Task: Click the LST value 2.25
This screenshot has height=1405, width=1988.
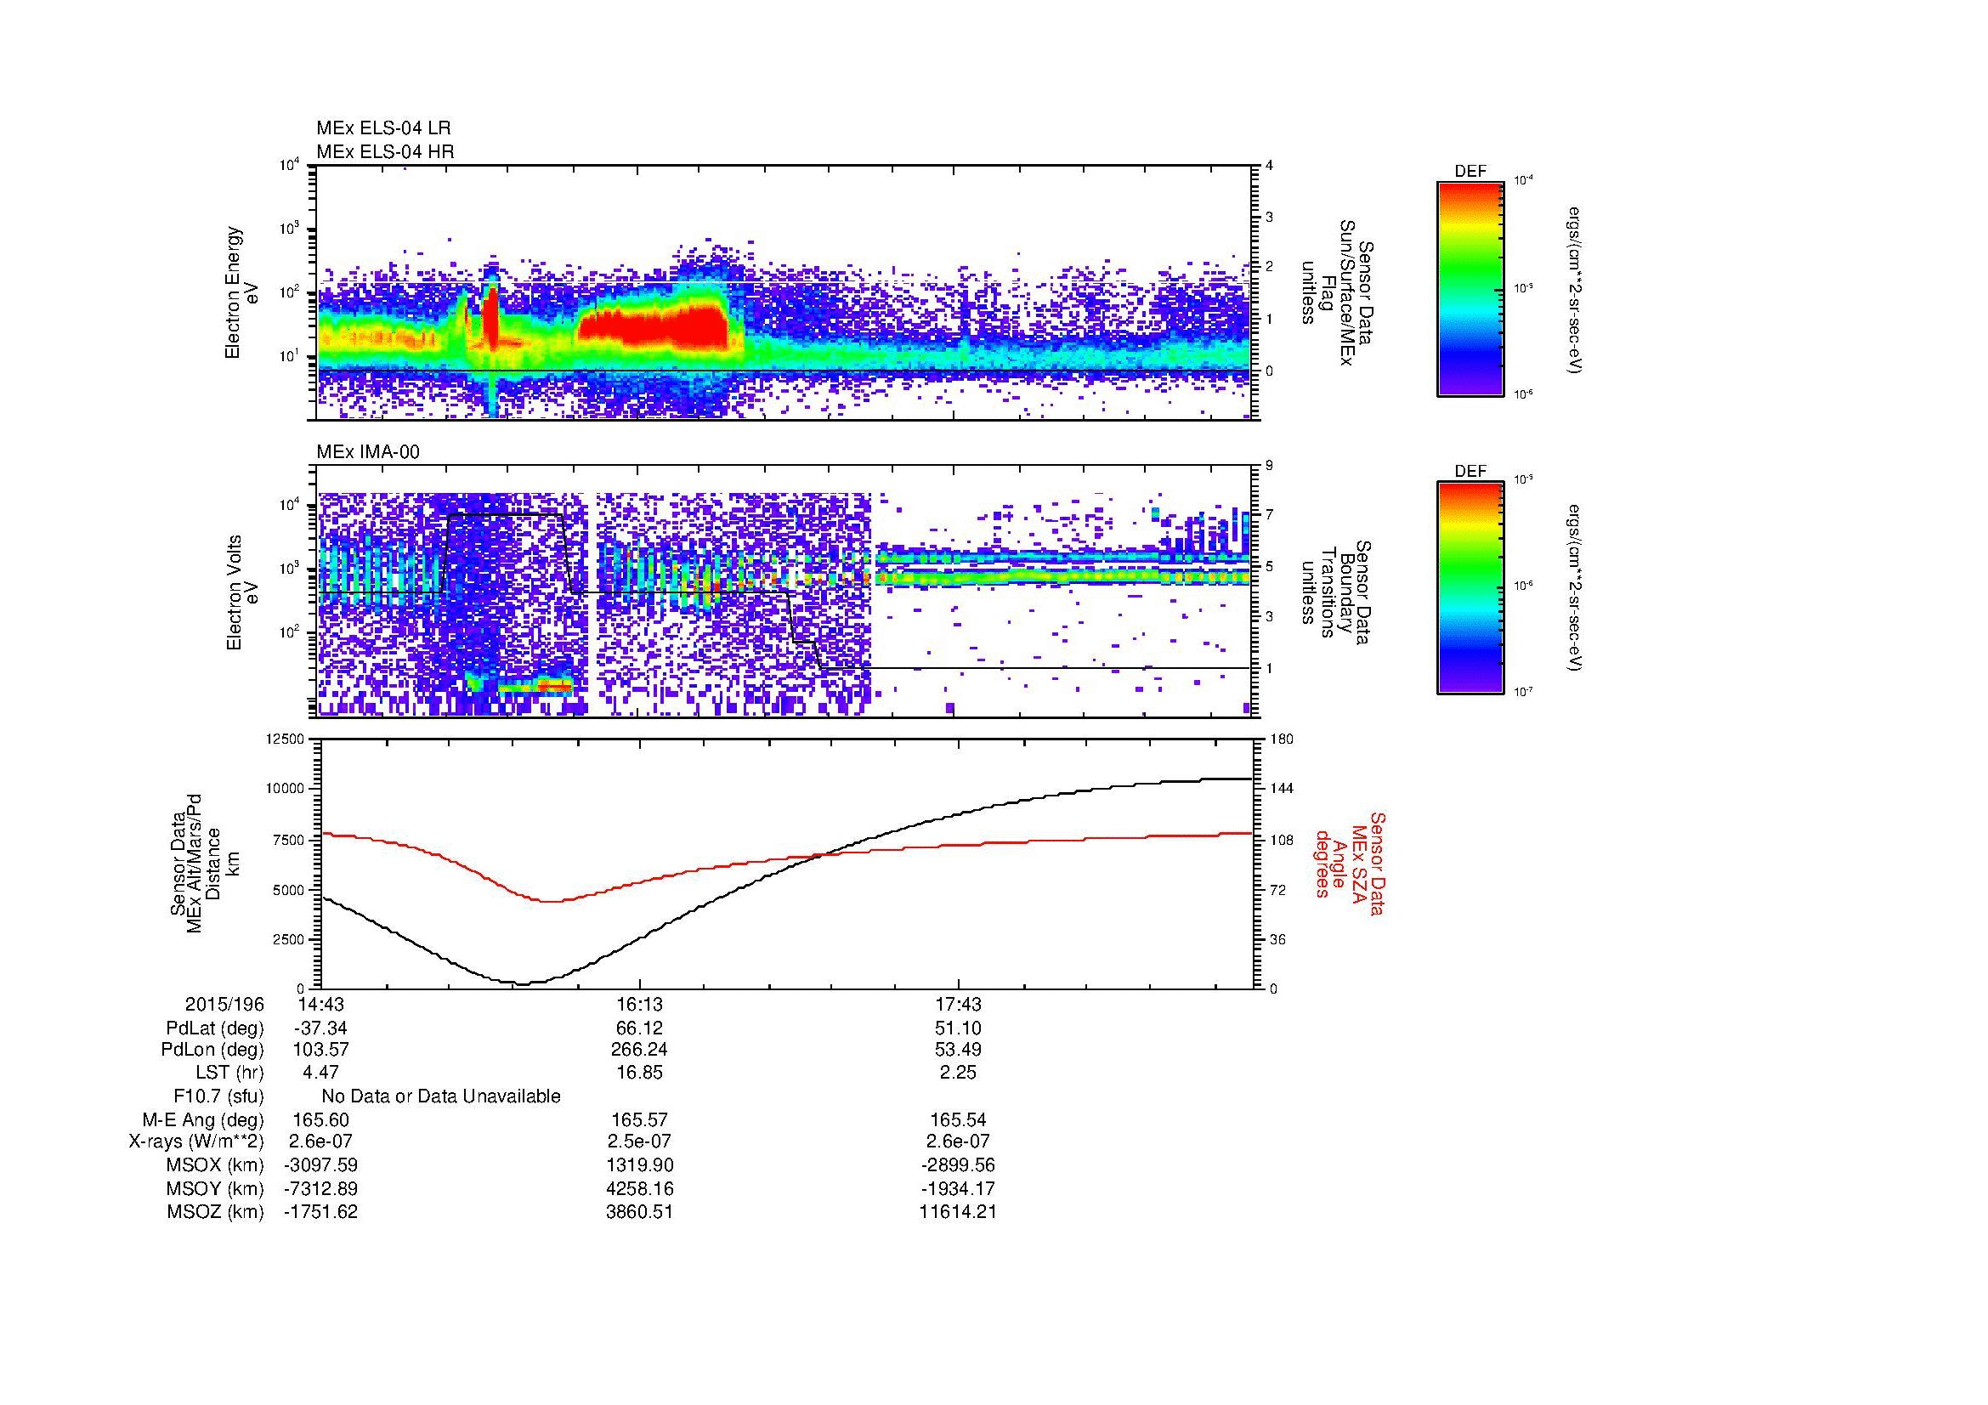Action: click(x=959, y=1073)
